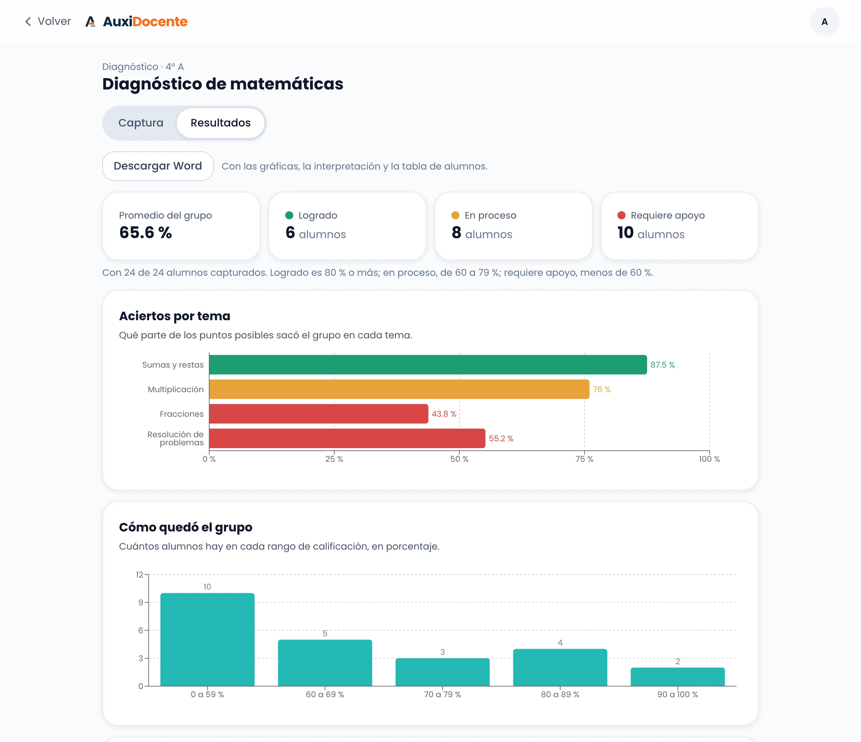Click the 60 a 69 % histogram bar
Viewport: 861px width, 742px height.
point(325,663)
